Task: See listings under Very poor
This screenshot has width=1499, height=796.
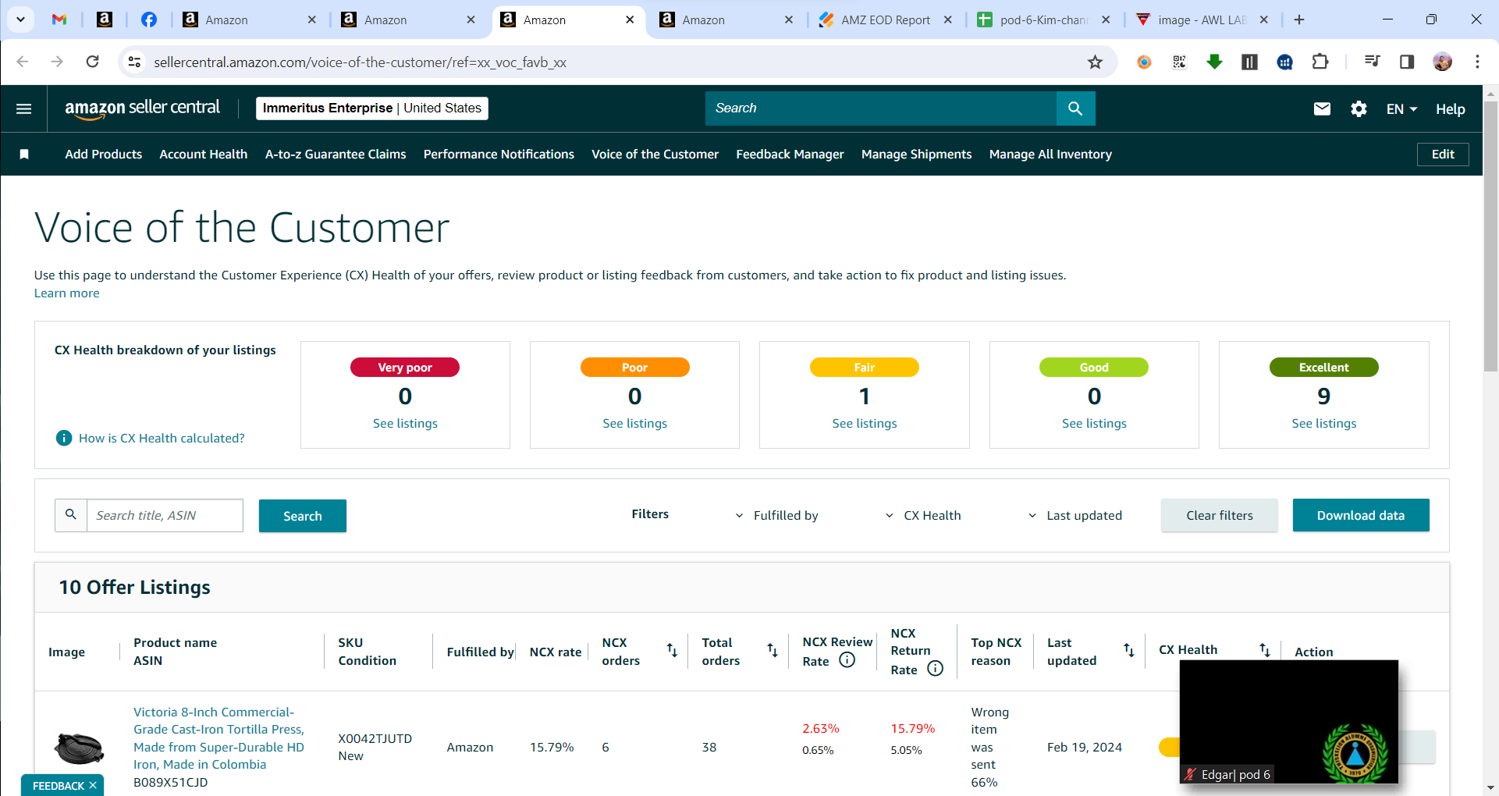Action: [x=405, y=424]
